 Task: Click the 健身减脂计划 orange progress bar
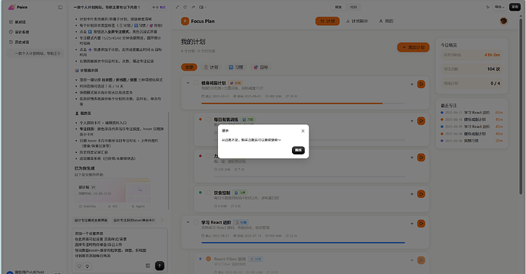[292, 104]
